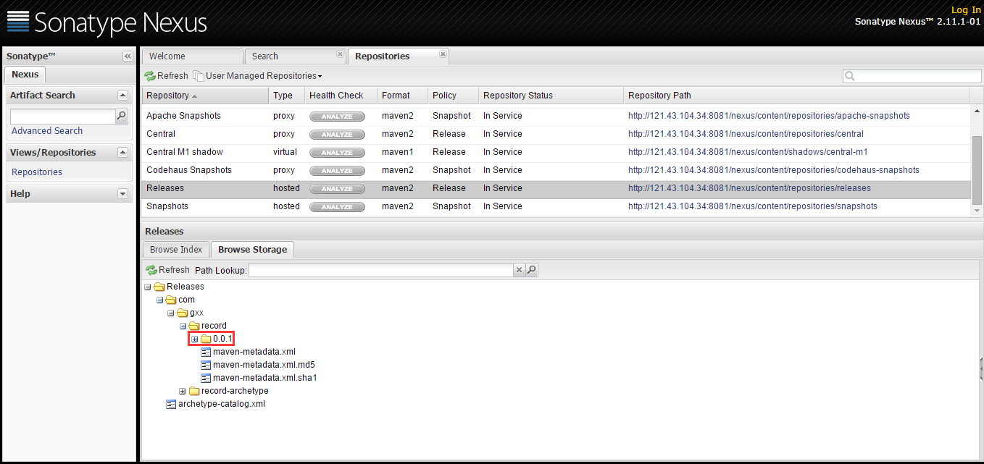Click the maven-metadata.xml.sha1 file icon
This screenshot has width=984, height=464.
click(206, 378)
